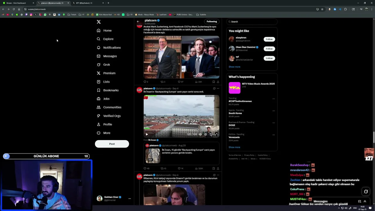Bookmark the Backpacking Europe post

point(214,169)
